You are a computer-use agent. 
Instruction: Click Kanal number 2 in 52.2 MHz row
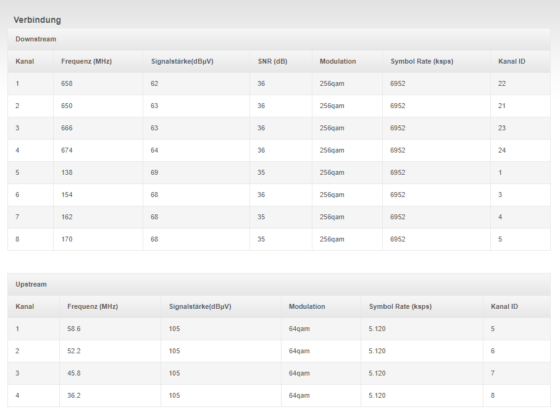click(x=17, y=351)
